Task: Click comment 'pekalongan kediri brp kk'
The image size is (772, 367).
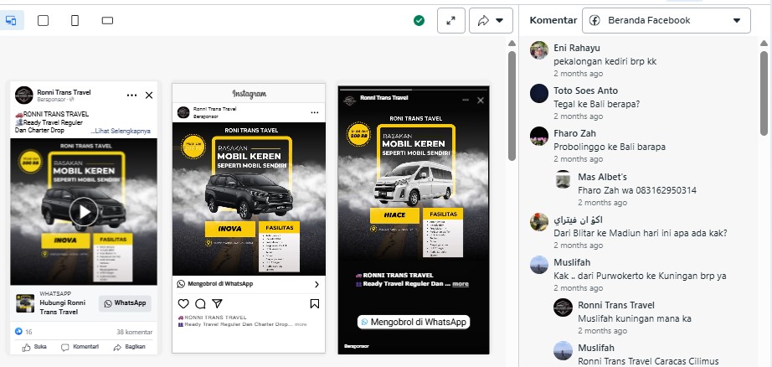Action: (x=605, y=61)
